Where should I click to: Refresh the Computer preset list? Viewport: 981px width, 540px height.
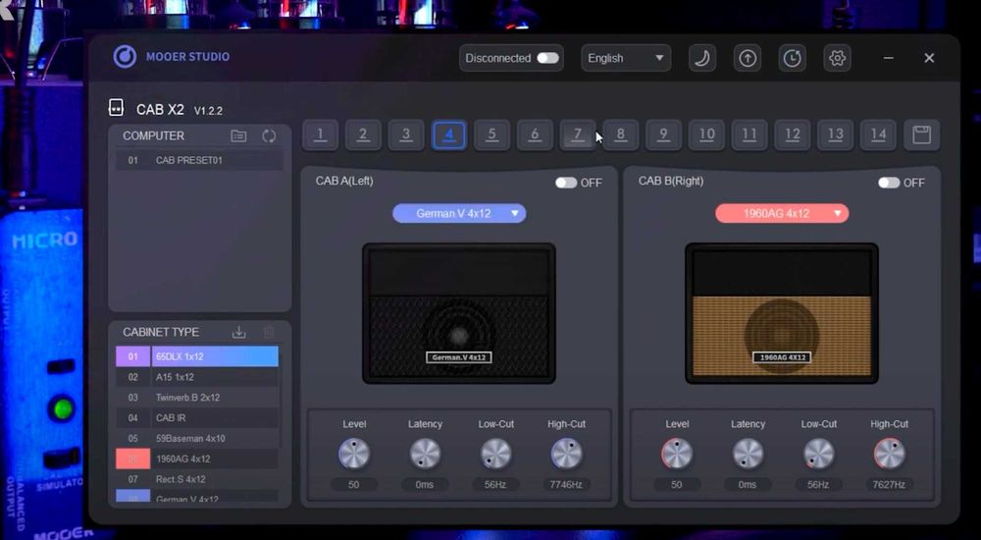(269, 135)
